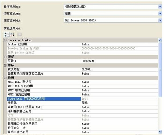Image resolution: width=164 pixels, height=135 pixels.
Task: Click the False value of ANSI 警告已启用
Action: (85, 90)
